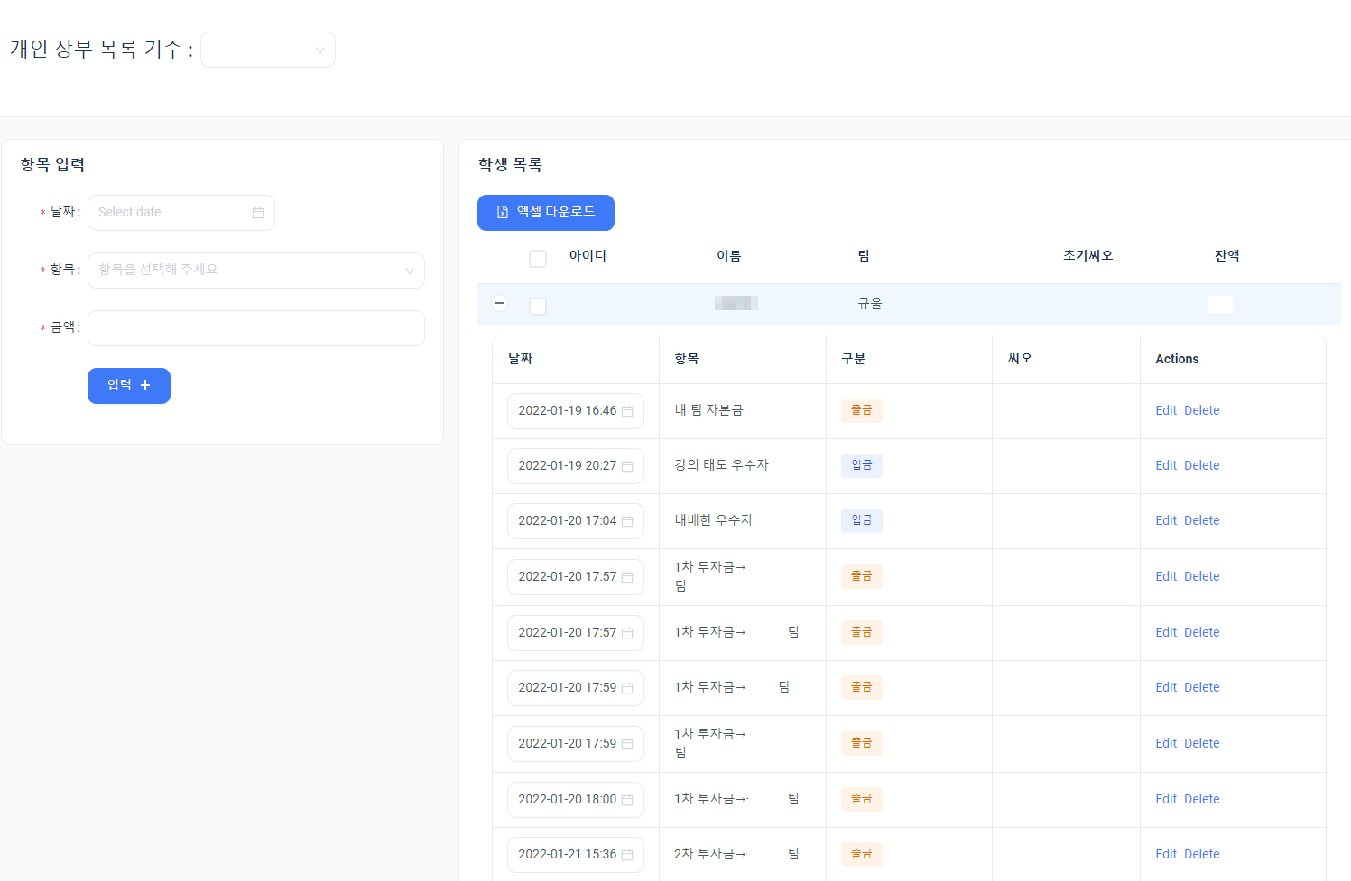Toggle checkbox in the 귀율 student row
Viewport: 1351px width, 881px height.
coord(538,307)
